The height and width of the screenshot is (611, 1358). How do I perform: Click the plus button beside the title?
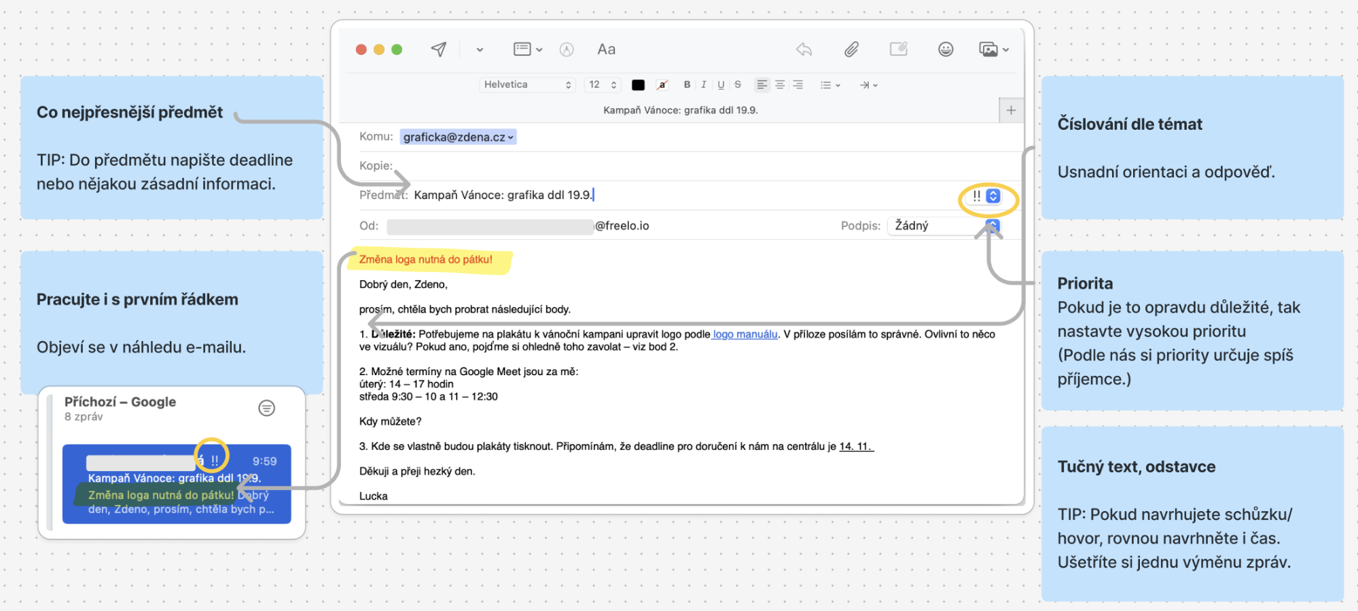tap(1011, 110)
